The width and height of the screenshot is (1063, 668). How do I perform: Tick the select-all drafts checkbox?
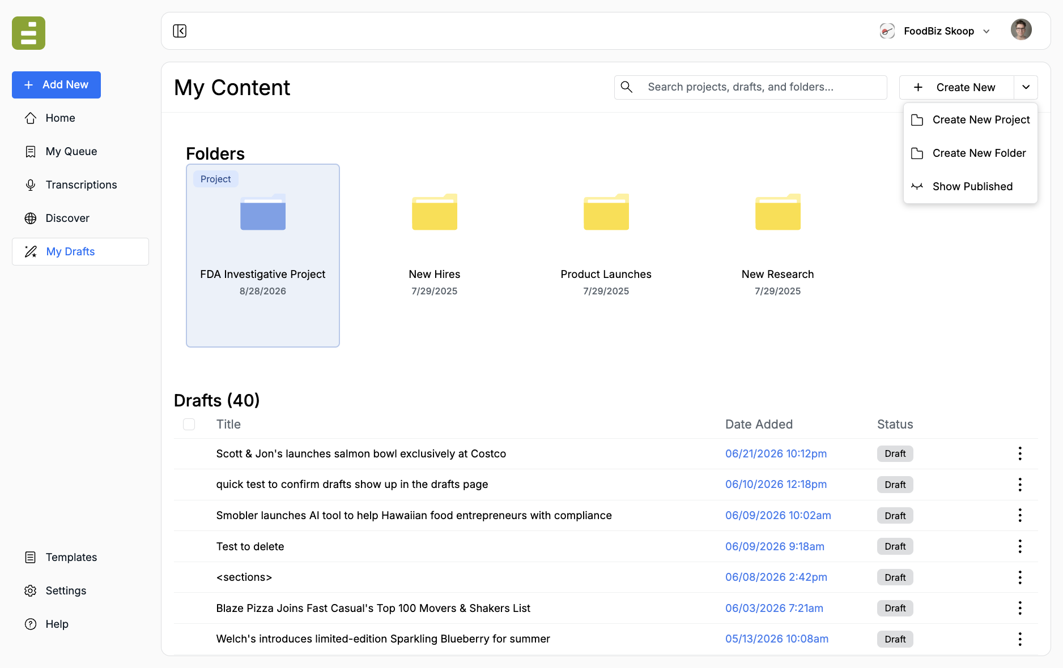click(189, 424)
